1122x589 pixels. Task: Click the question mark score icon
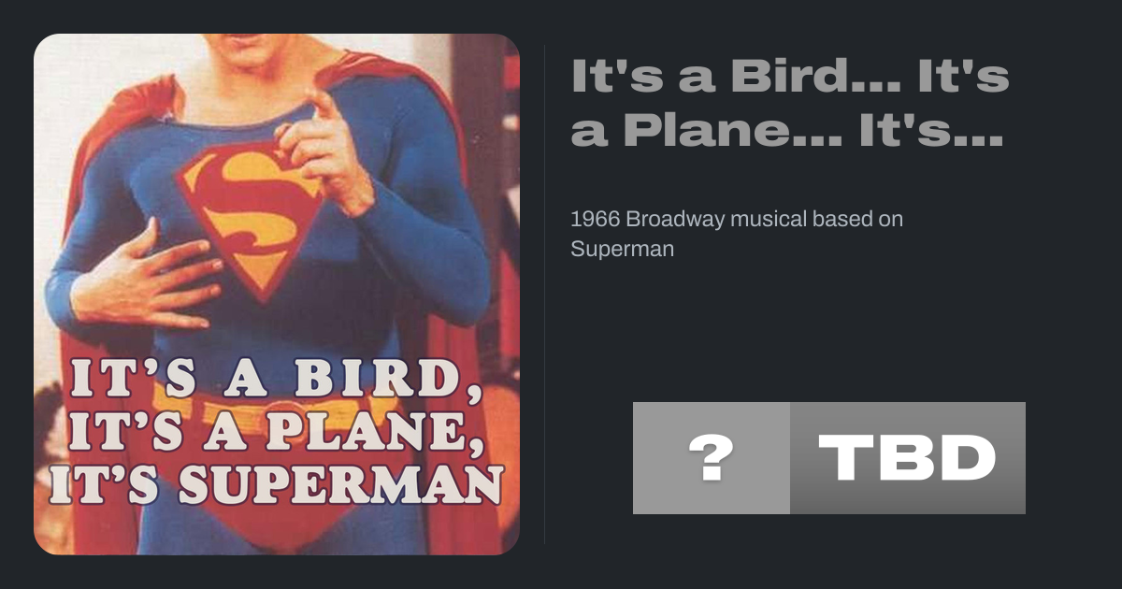[712, 458]
